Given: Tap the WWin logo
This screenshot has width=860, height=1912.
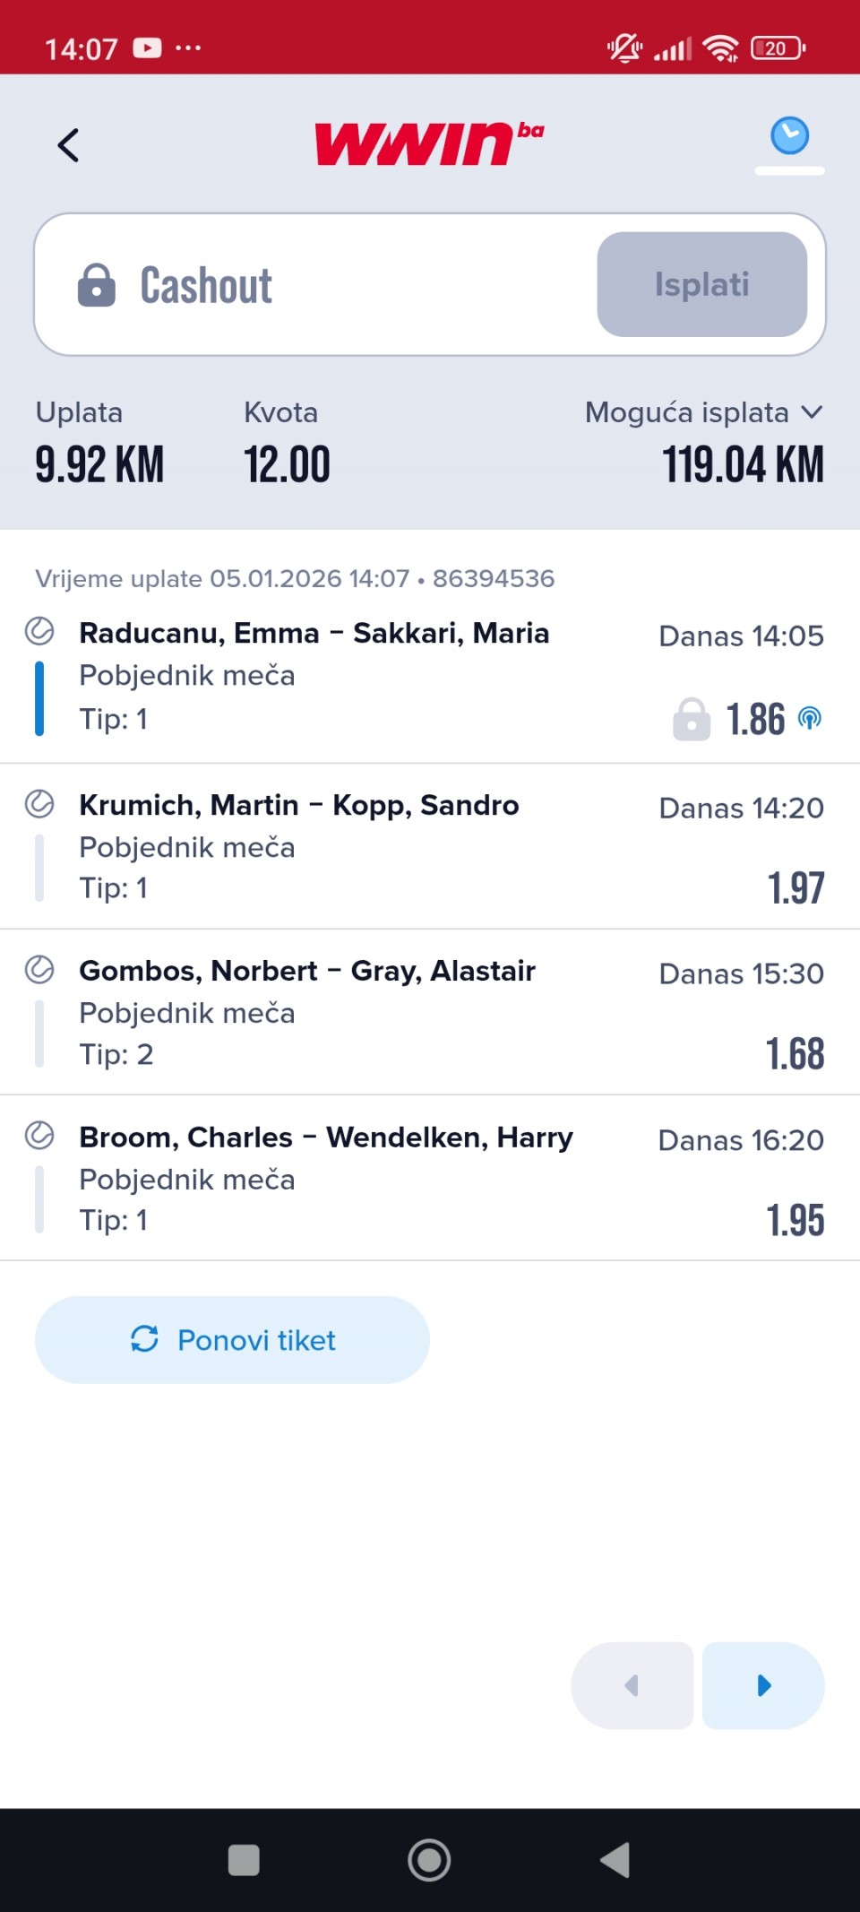Looking at the screenshot, I should (x=428, y=144).
